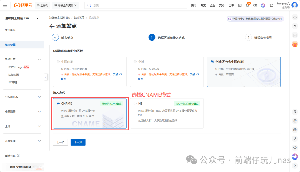Viewport: 300px width, 172px height.
Task: Select the NS access mode radio
Action: coord(135,103)
